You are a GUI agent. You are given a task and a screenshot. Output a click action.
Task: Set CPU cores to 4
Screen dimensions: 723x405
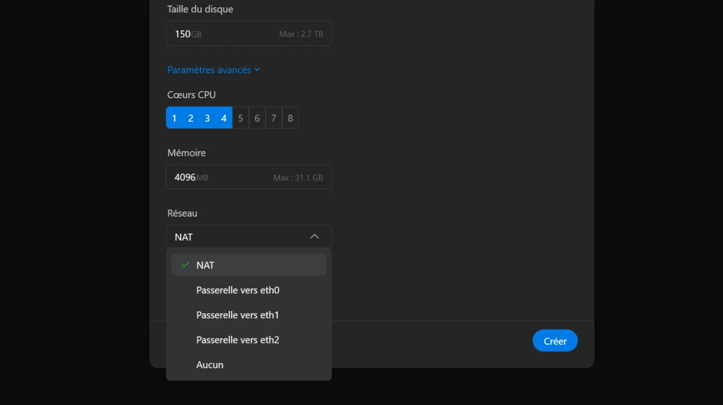(x=224, y=118)
